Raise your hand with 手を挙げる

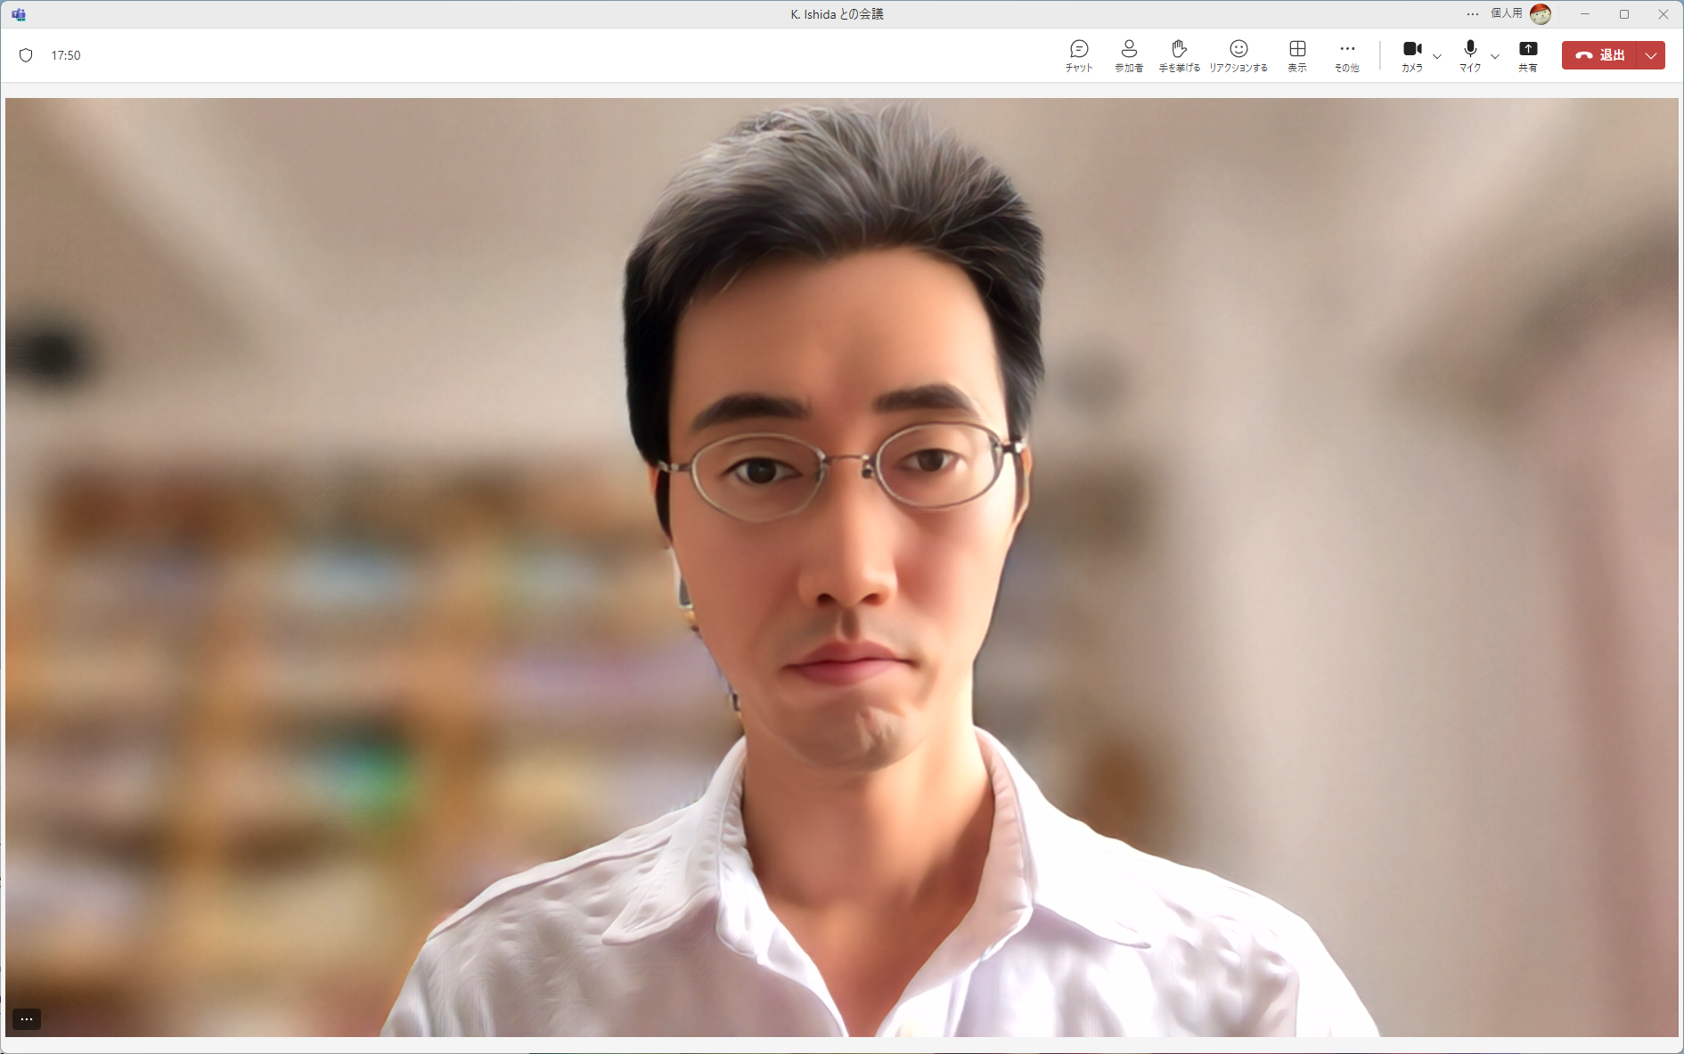[1179, 54]
